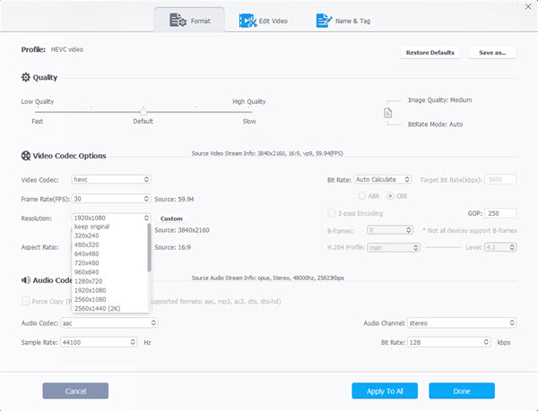The height and width of the screenshot is (411, 538).
Task: Click Apply To All button
Action: [x=385, y=390]
